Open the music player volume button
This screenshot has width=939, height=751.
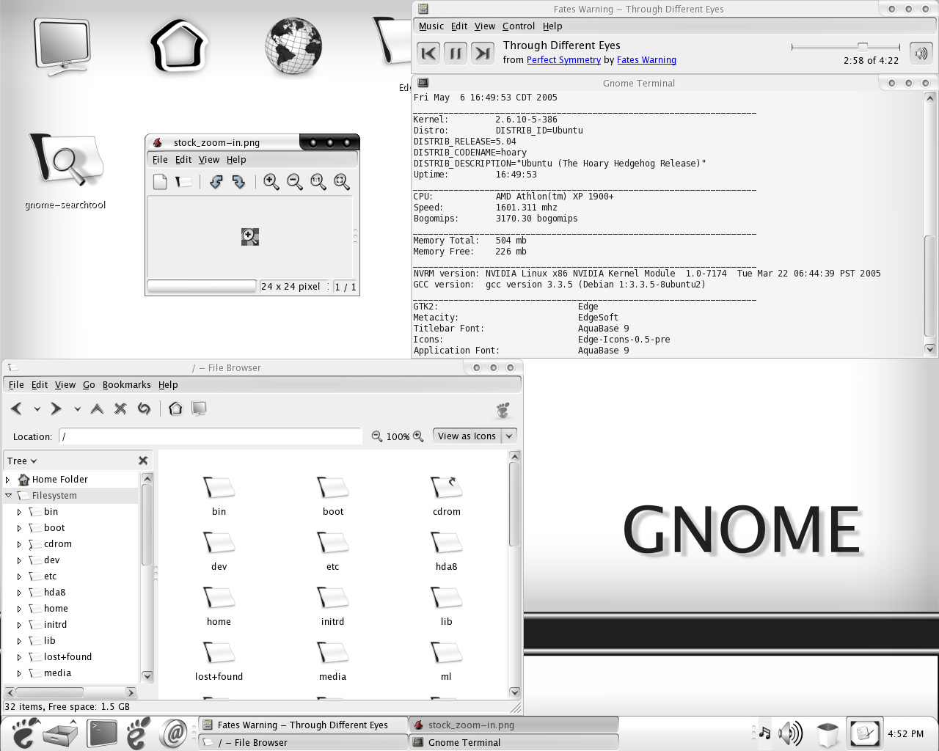click(x=921, y=54)
